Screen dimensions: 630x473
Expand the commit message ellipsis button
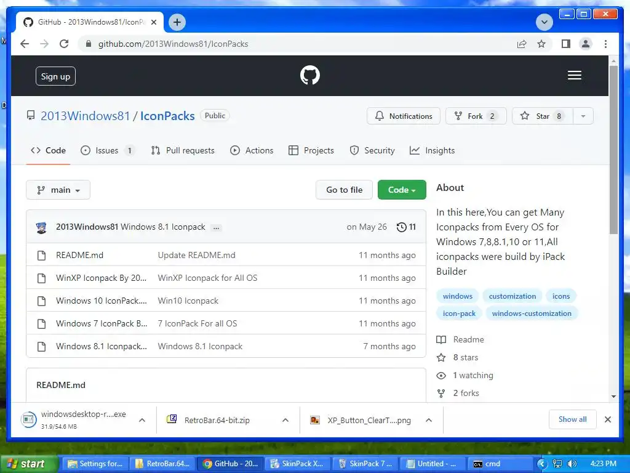216,228
